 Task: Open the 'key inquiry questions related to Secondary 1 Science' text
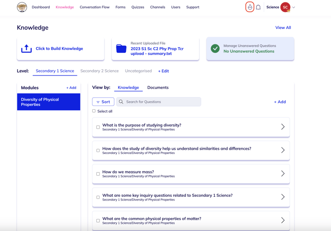[x=167, y=195]
